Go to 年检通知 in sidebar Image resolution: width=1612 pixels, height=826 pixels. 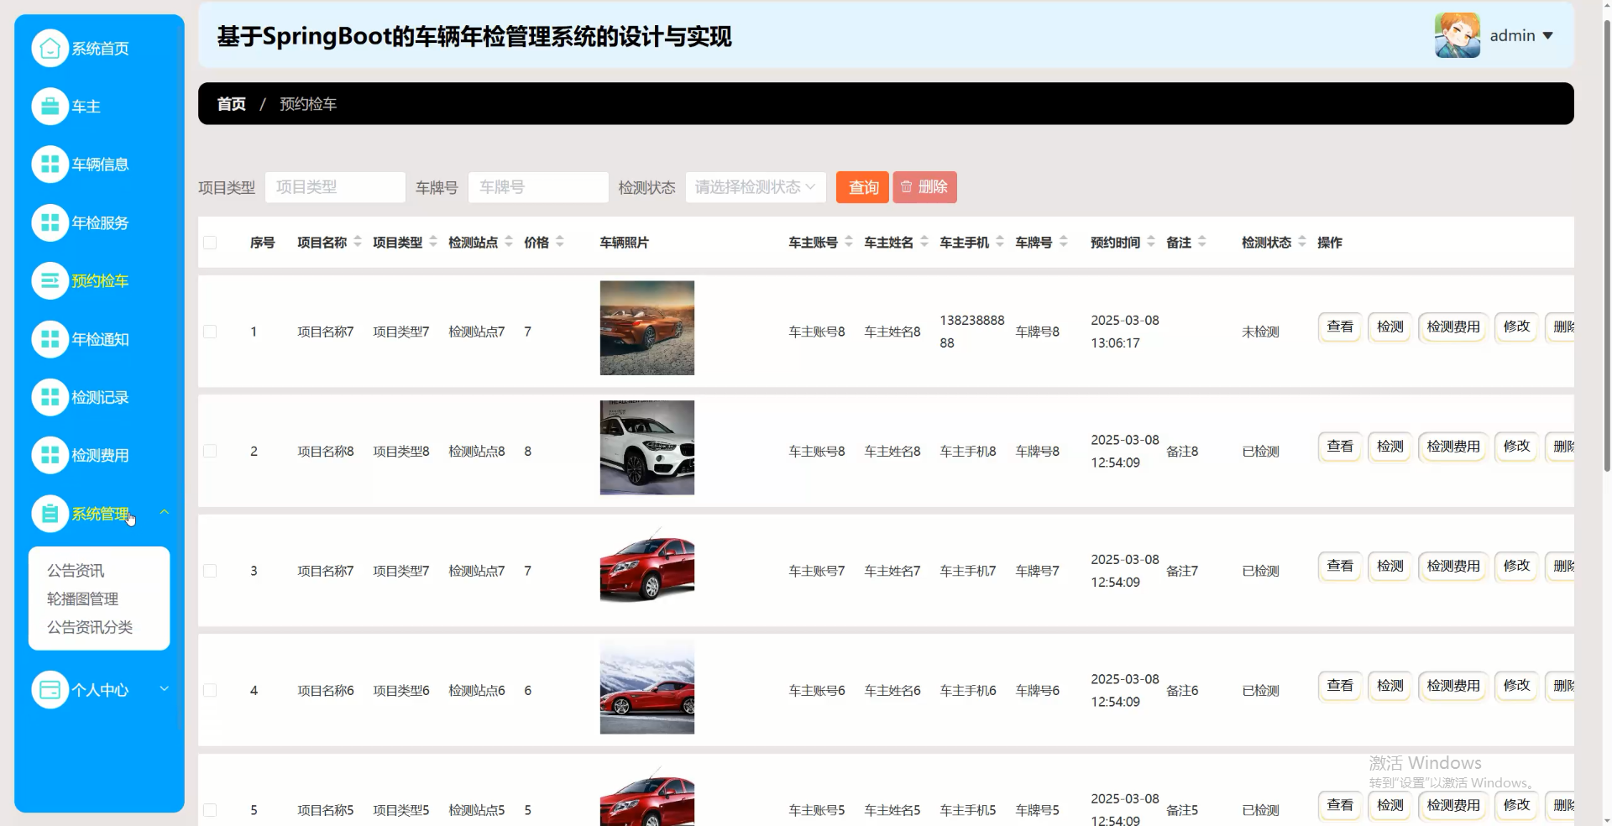click(100, 339)
